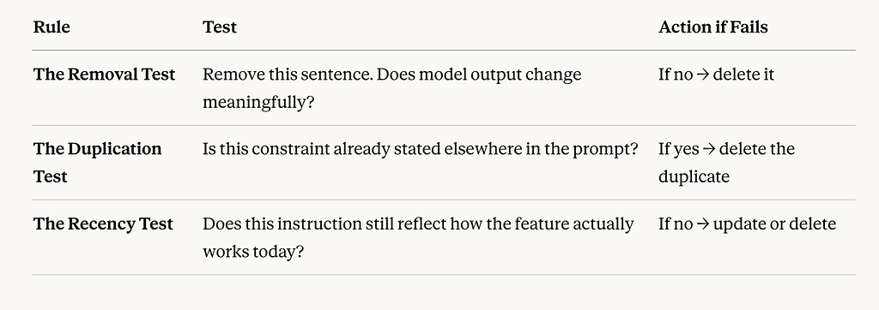Click the If no update or delete action
This screenshot has width=879, height=310.
click(748, 224)
